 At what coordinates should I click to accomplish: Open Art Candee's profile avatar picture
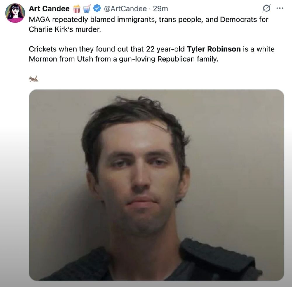(15, 13)
